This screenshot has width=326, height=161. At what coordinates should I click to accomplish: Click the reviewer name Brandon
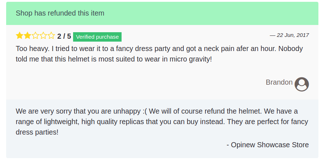pos(279,82)
